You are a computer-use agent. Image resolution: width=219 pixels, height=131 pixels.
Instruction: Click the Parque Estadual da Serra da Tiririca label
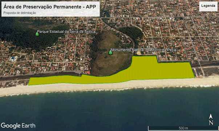click(66, 32)
